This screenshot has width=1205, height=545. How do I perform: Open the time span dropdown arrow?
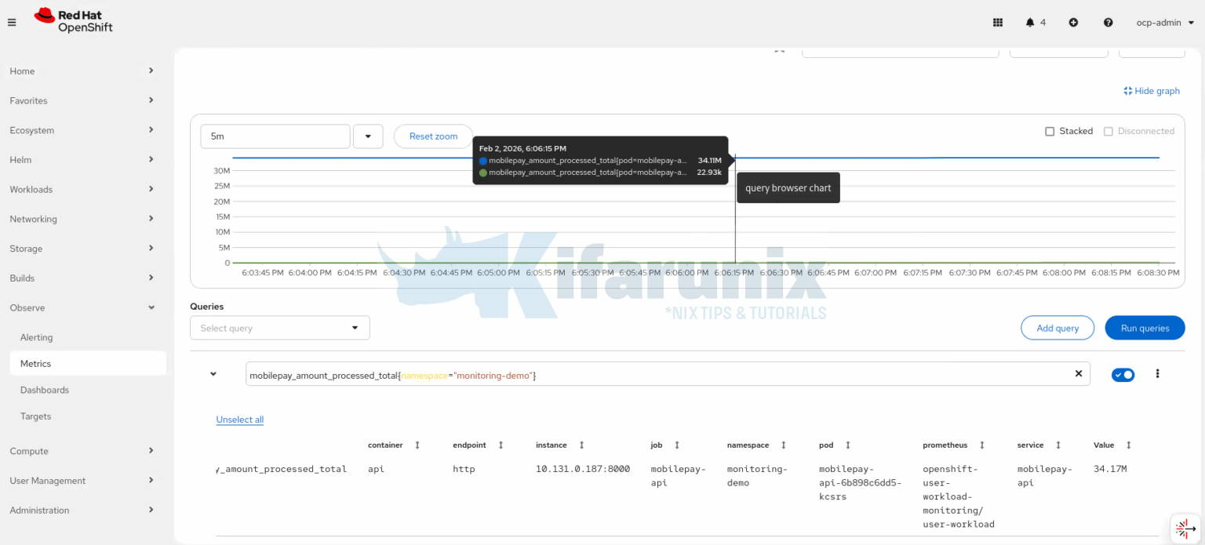pyautogui.click(x=368, y=136)
